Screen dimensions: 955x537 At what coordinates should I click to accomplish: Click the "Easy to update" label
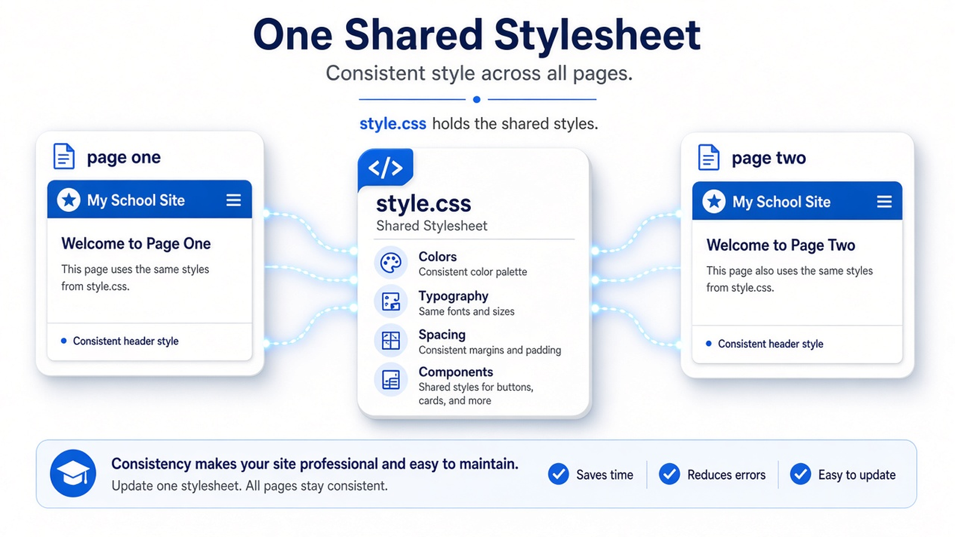857,475
